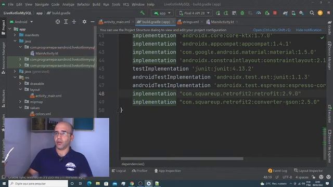Image resolution: width=333 pixels, height=187 pixels.
Task: Open Chrome from the Windows taskbar
Action: click(132, 183)
